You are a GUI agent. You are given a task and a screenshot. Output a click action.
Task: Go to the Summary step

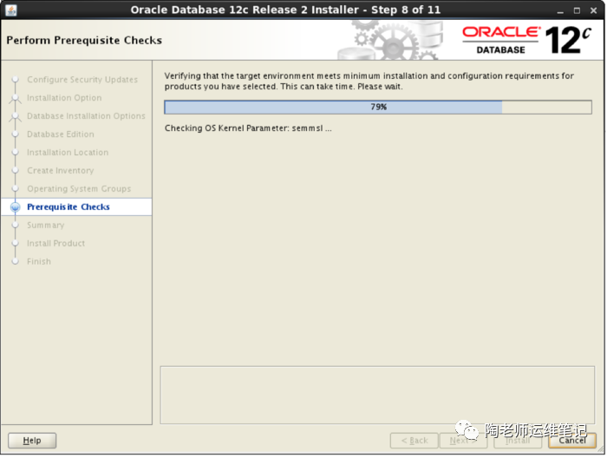point(46,225)
